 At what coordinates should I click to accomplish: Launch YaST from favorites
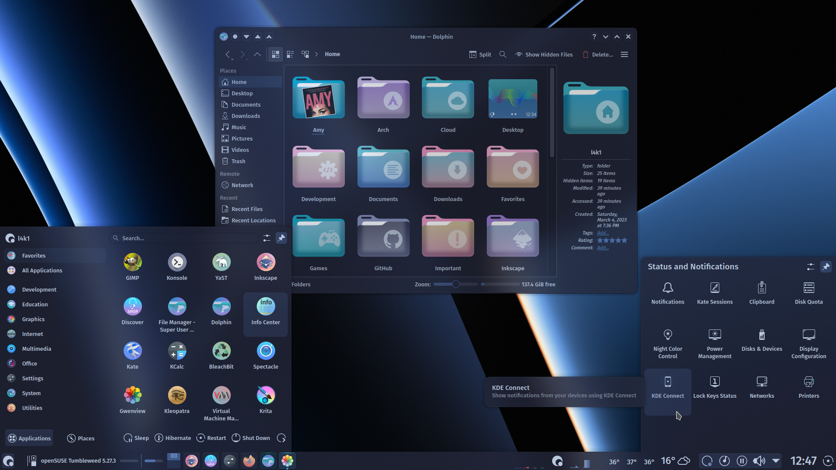click(221, 267)
